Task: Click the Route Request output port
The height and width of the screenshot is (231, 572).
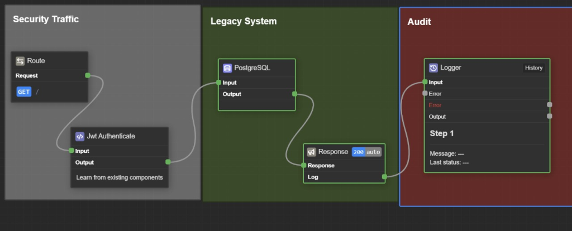Action: pyautogui.click(x=88, y=75)
